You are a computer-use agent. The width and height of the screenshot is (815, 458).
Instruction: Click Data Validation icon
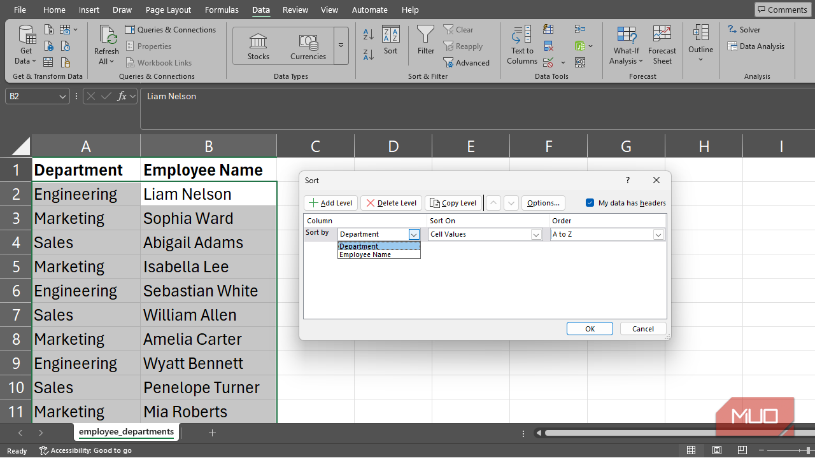[548, 62]
